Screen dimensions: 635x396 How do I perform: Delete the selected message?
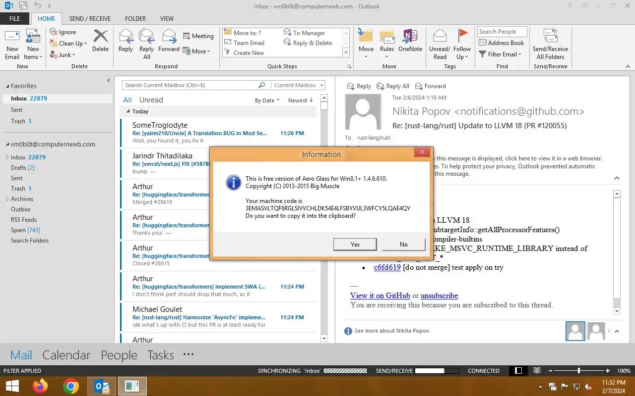(100, 41)
